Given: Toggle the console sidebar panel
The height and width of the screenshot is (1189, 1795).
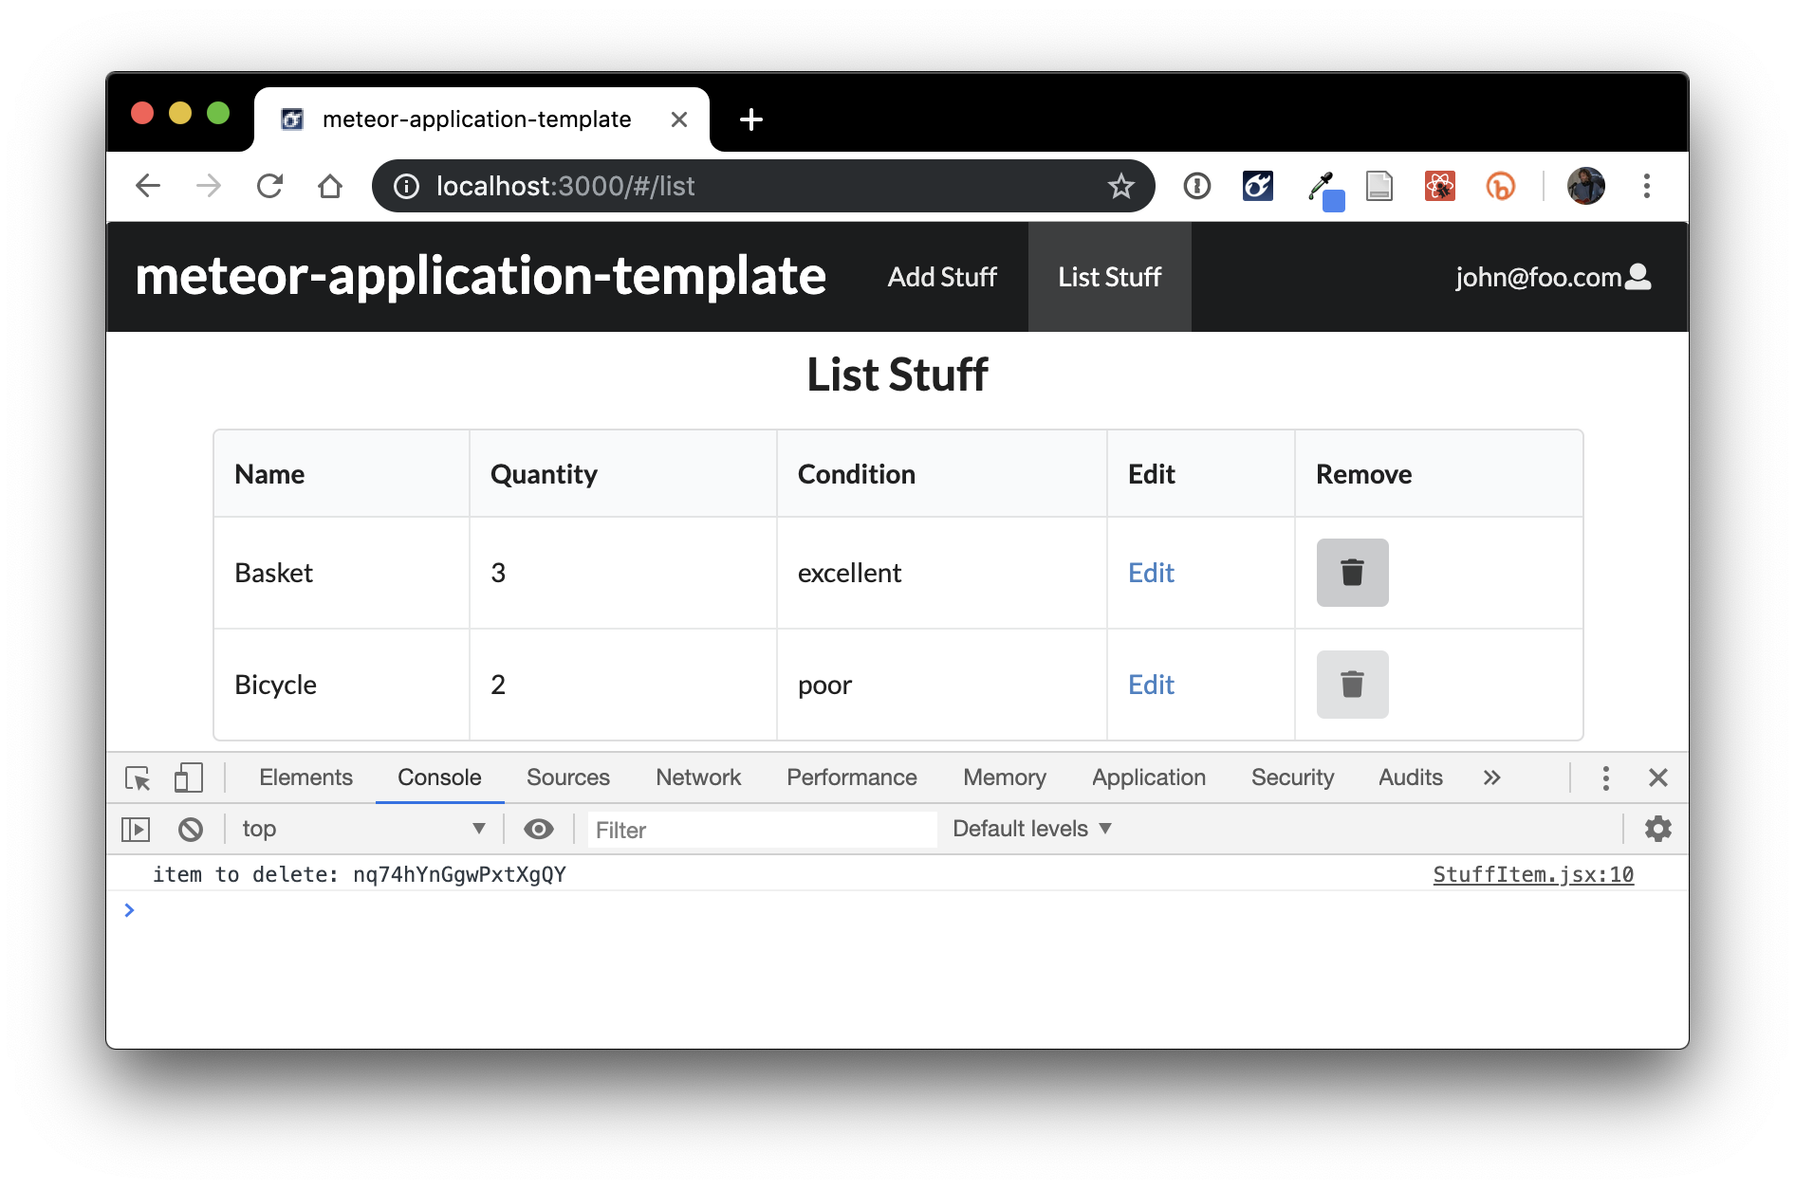Looking at the screenshot, I should [x=136, y=830].
